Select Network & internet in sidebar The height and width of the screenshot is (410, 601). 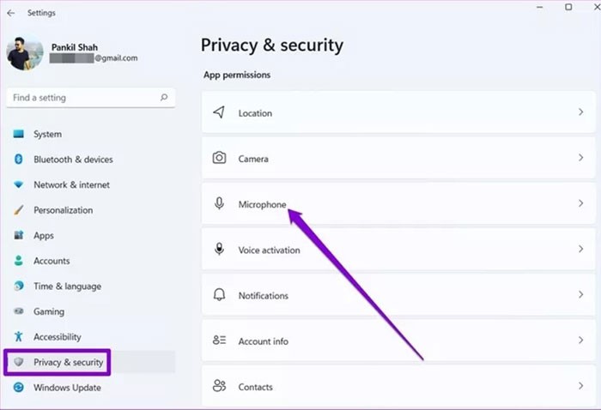tap(71, 184)
